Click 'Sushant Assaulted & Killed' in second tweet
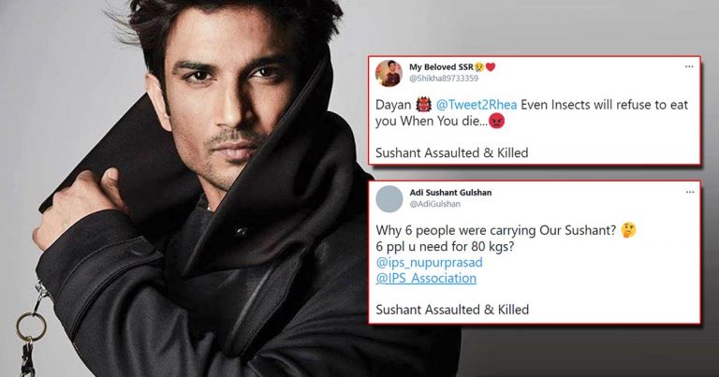The image size is (719, 377). [452, 310]
